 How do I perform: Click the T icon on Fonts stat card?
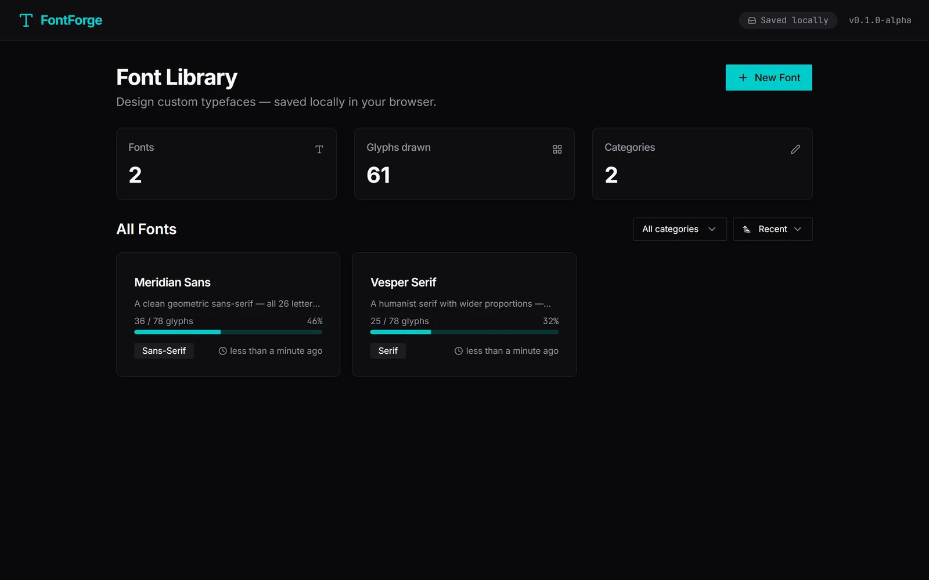coord(319,150)
